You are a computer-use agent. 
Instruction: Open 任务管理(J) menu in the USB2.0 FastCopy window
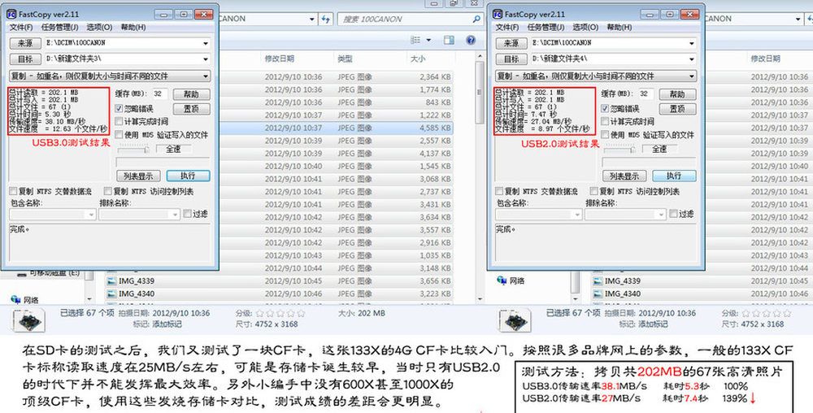pos(543,27)
